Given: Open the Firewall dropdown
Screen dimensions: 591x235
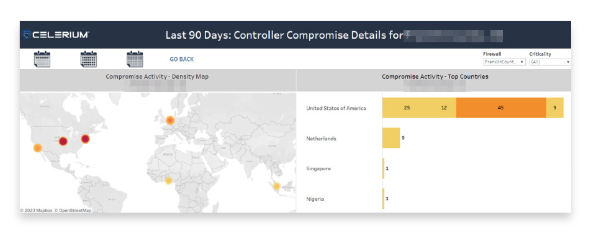Looking at the screenshot, I should coord(504,62).
